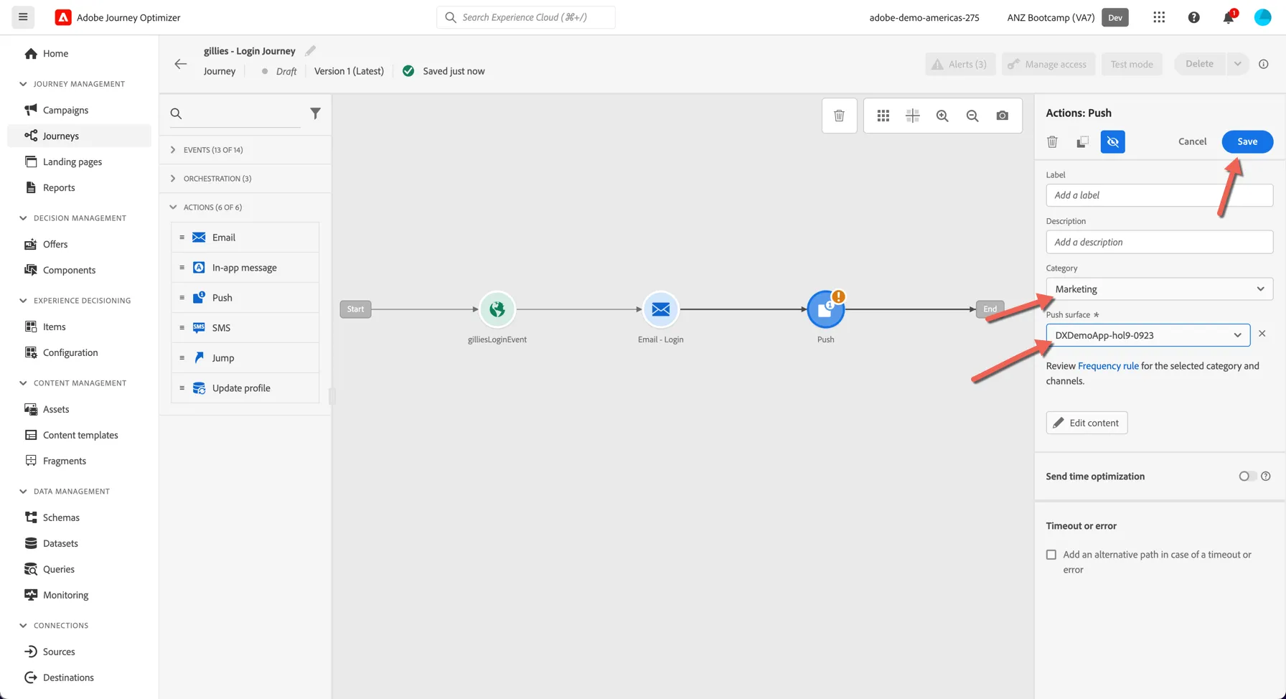Open the Frequency rule link
This screenshot has height=699, width=1286.
[1108, 366]
